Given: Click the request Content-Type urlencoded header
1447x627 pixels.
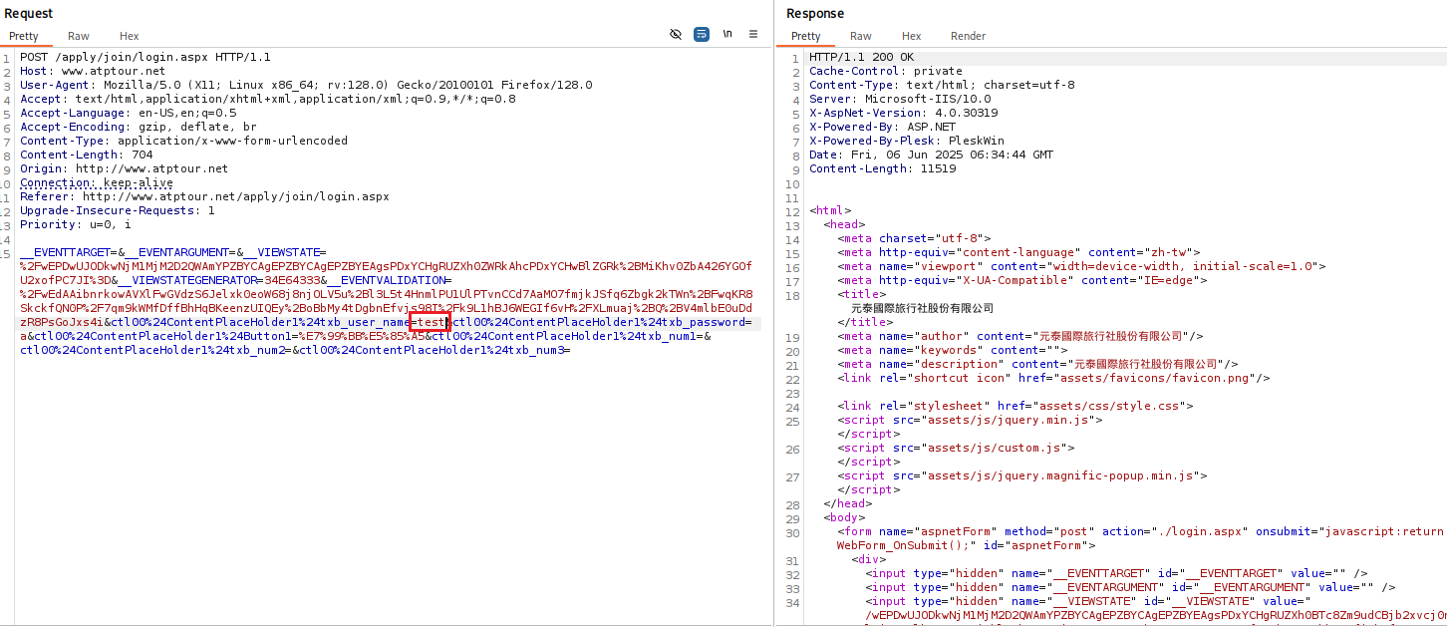Looking at the screenshot, I should pos(184,141).
